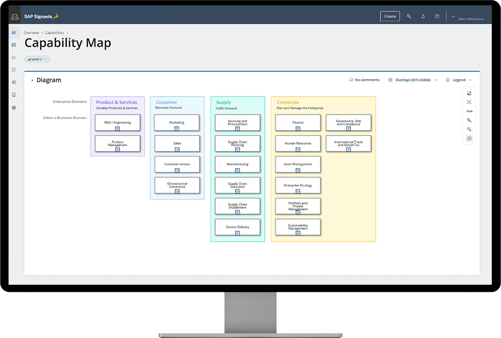Fit diagram to screen with the frame icon
The width and height of the screenshot is (501, 338).
click(469, 102)
